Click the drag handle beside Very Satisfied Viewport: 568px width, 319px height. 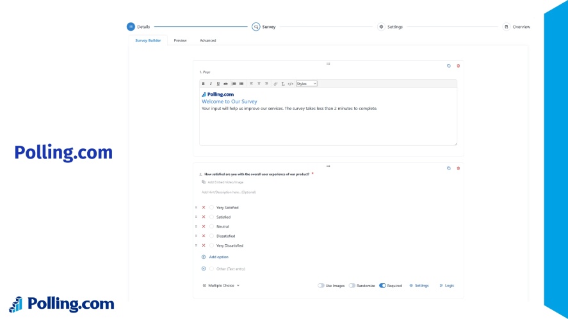197,208
